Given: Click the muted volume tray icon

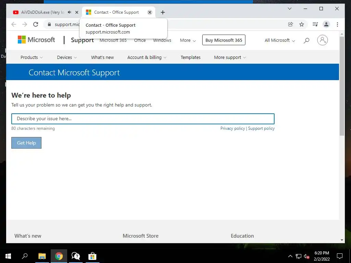Looking at the screenshot, I should pos(307,256).
